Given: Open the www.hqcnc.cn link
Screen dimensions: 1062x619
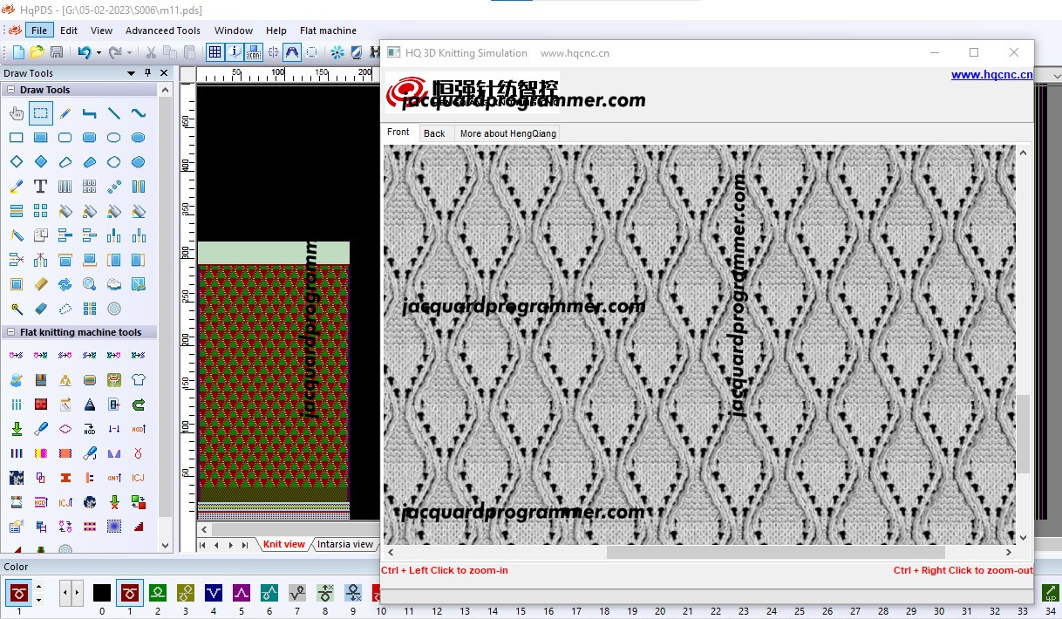Looking at the screenshot, I should (x=992, y=75).
